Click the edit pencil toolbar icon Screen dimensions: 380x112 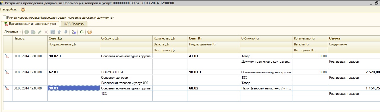[40, 32]
